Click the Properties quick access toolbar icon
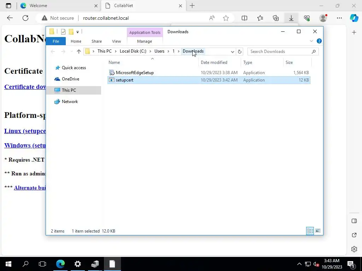This screenshot has width=362, height=271. click(63, 32)
